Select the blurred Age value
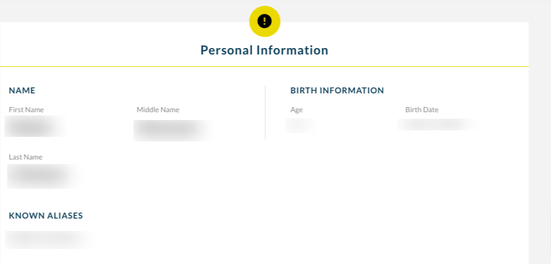 (x=301, y=125)
